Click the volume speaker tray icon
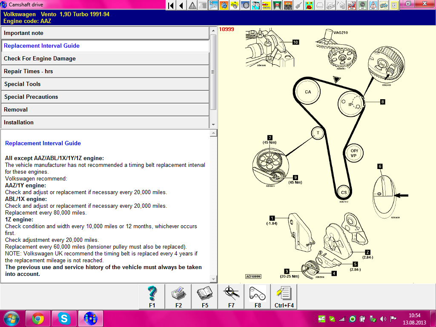This screenshot has width=436, height=327. click(x=383, y=319)
